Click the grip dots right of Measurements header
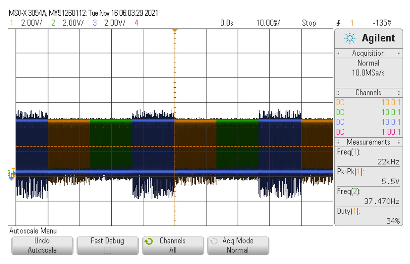The height and width of the screenshot is (264, 410). pyautogui.click(x=399, y=142)
